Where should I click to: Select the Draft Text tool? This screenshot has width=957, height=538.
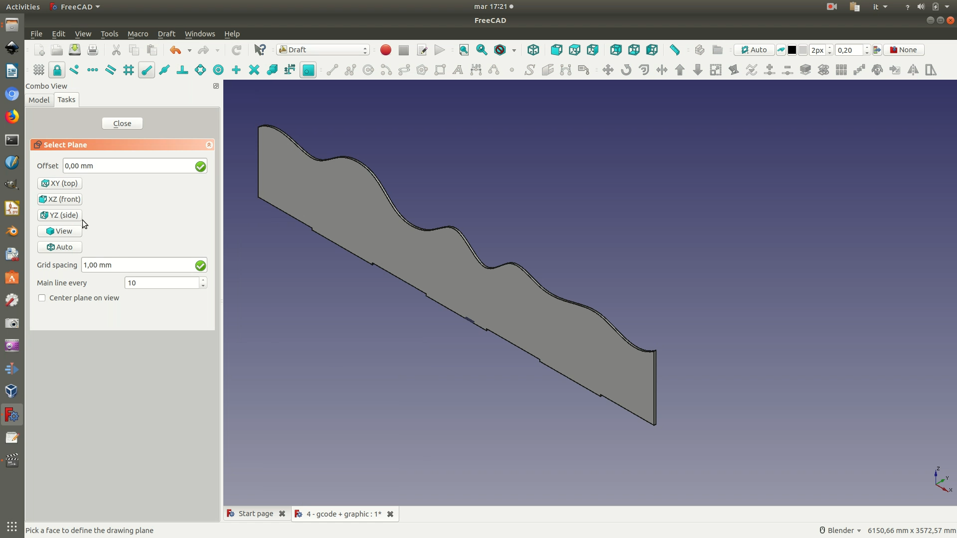click(458, 70)
